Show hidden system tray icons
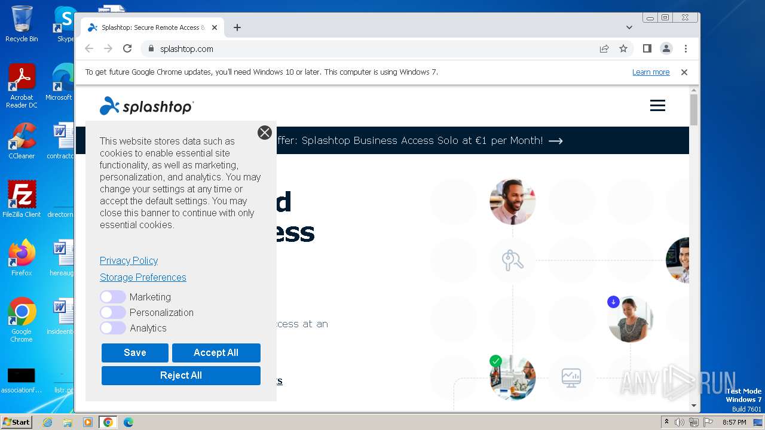 point(666,422)
